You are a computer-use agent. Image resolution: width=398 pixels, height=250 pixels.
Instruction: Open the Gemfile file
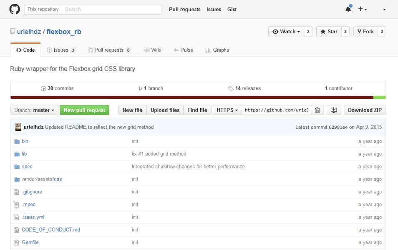click(x=30, y=242)
